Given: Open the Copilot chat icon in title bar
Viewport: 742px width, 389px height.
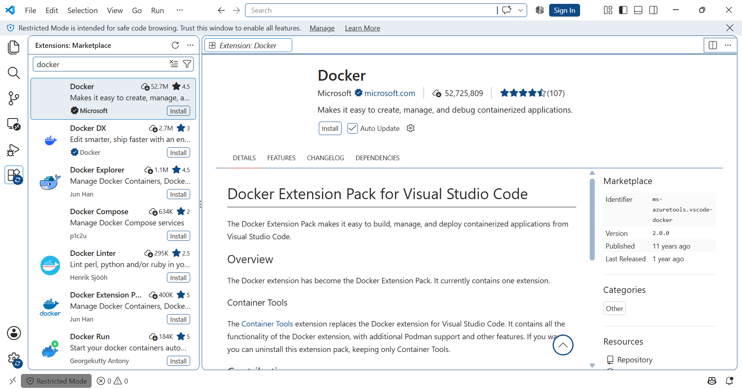Looking at the screenshot, I should click(507, 10).
